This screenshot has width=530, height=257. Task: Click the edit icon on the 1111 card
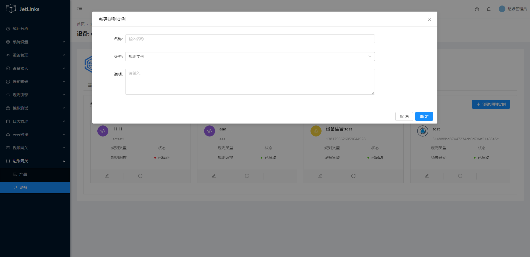click(x=107, y=176)
